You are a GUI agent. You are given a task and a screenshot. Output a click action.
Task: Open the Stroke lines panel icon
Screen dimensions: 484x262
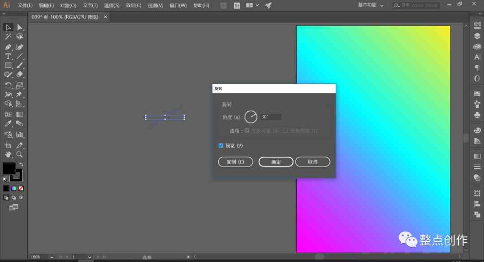click(477, 167)
